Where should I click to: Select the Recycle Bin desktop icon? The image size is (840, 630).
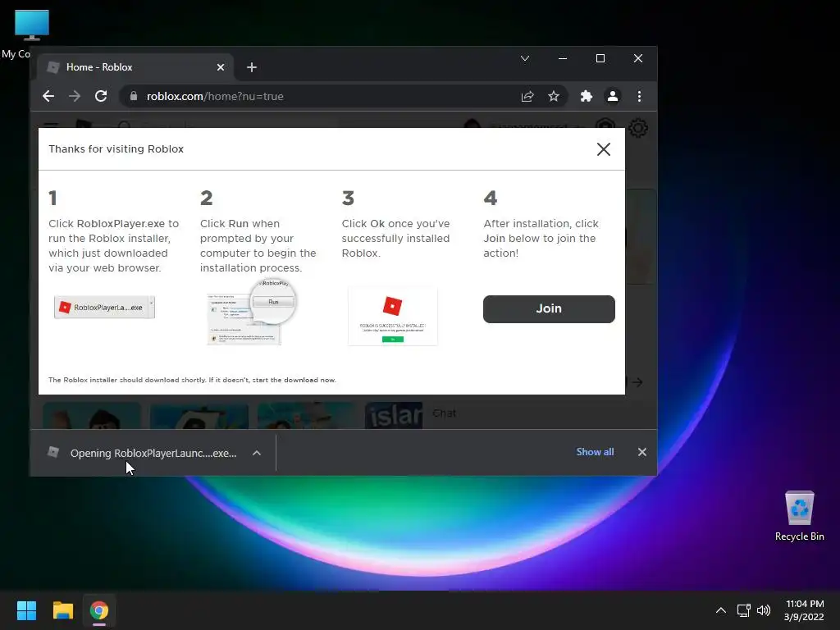(x=799, y=516)
